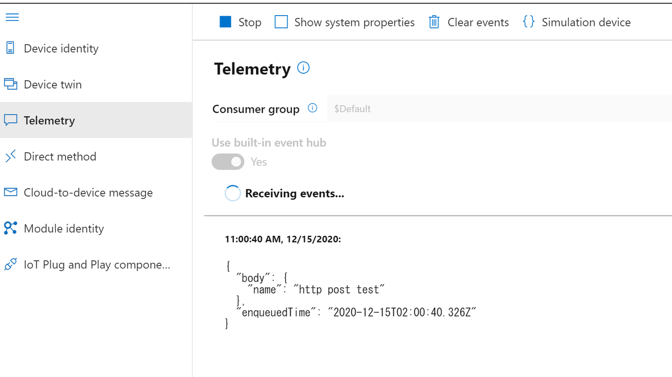Open the Device identity page

pos(96,48)
